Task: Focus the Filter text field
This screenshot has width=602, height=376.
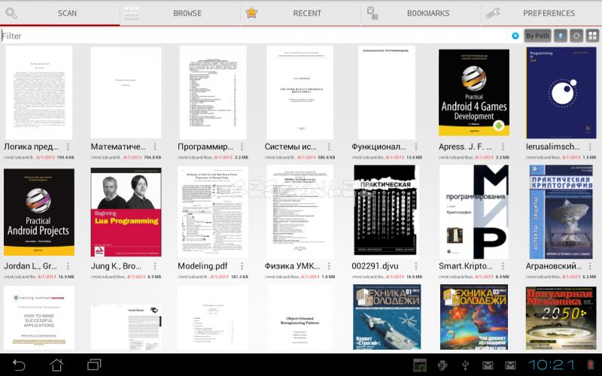Action: click(x=255, y=35)
